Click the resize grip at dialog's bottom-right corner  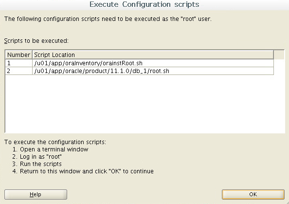[287, 202]
